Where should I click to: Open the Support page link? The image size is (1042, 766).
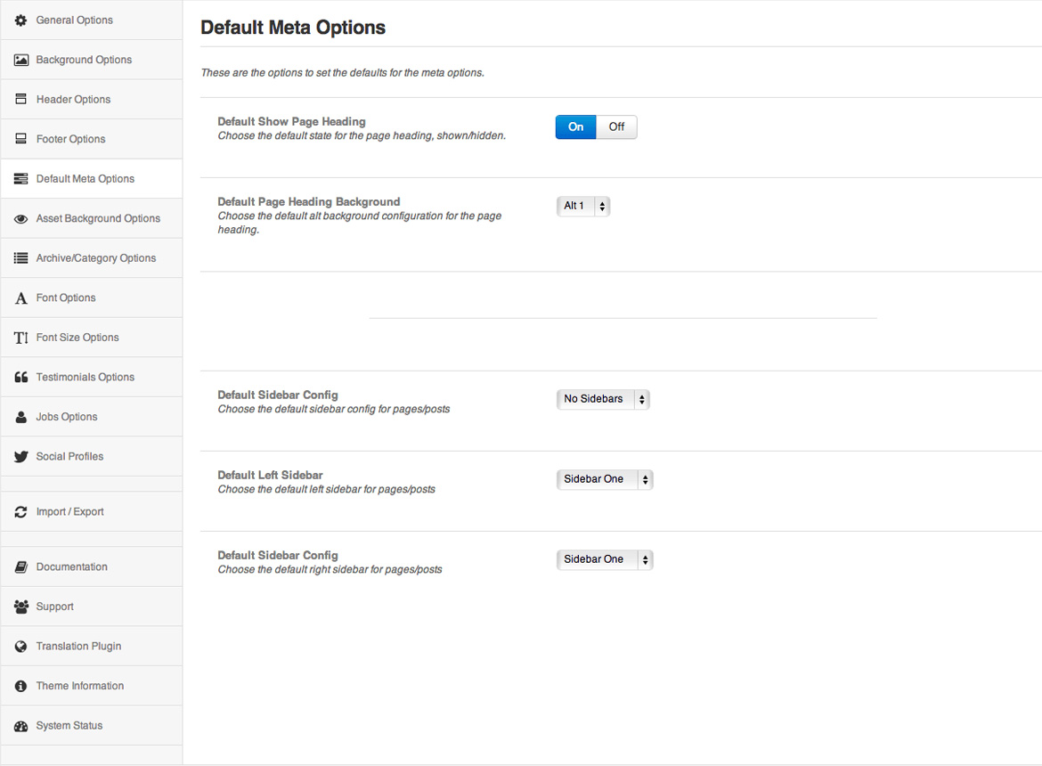(54, 607)
